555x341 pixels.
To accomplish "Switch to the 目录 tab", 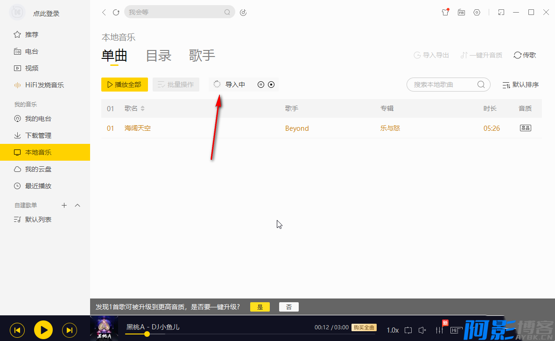I will click(x=159, y=56).
